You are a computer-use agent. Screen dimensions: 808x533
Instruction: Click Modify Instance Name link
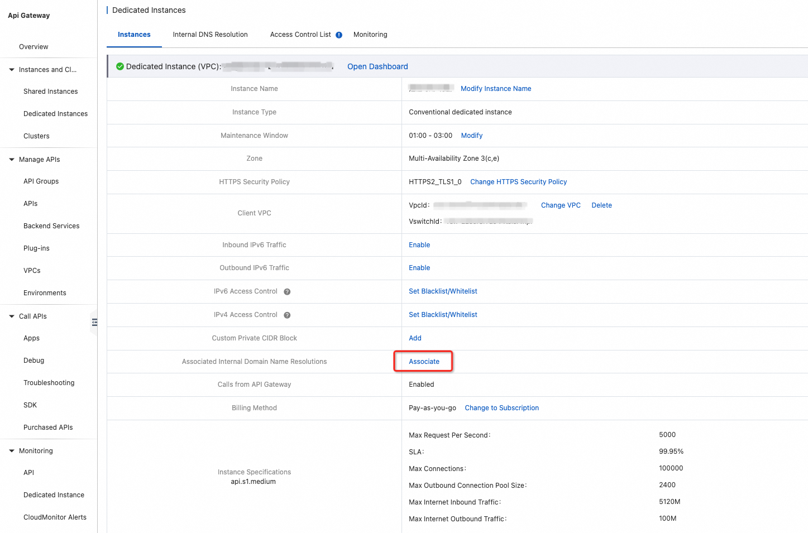495,89
